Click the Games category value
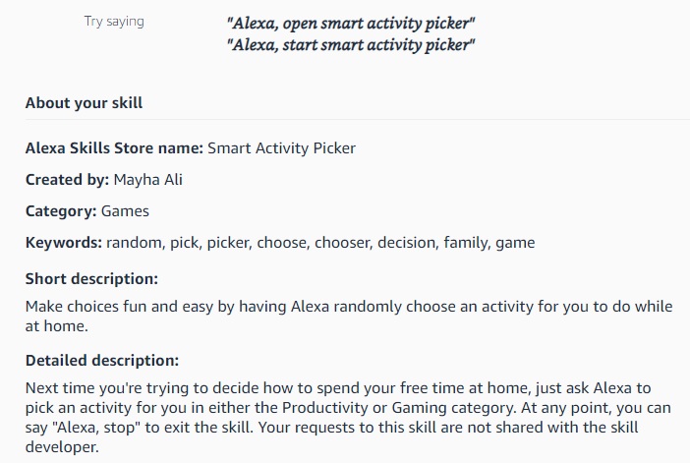 pos(126,210)
